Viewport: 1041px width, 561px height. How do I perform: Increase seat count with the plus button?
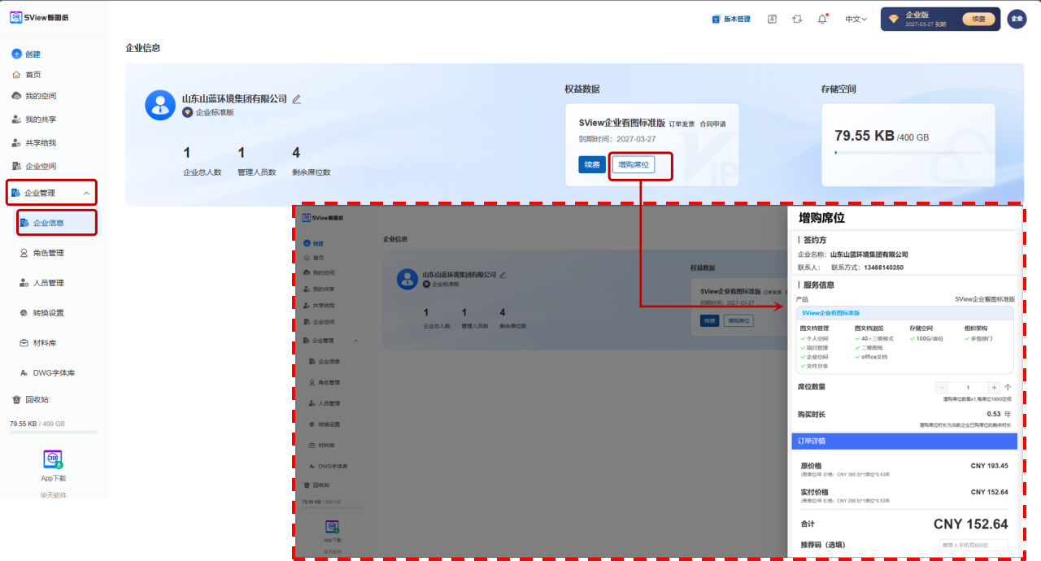(994, 388)
